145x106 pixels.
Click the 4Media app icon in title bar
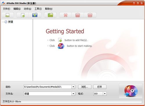(x=3, y=3)
